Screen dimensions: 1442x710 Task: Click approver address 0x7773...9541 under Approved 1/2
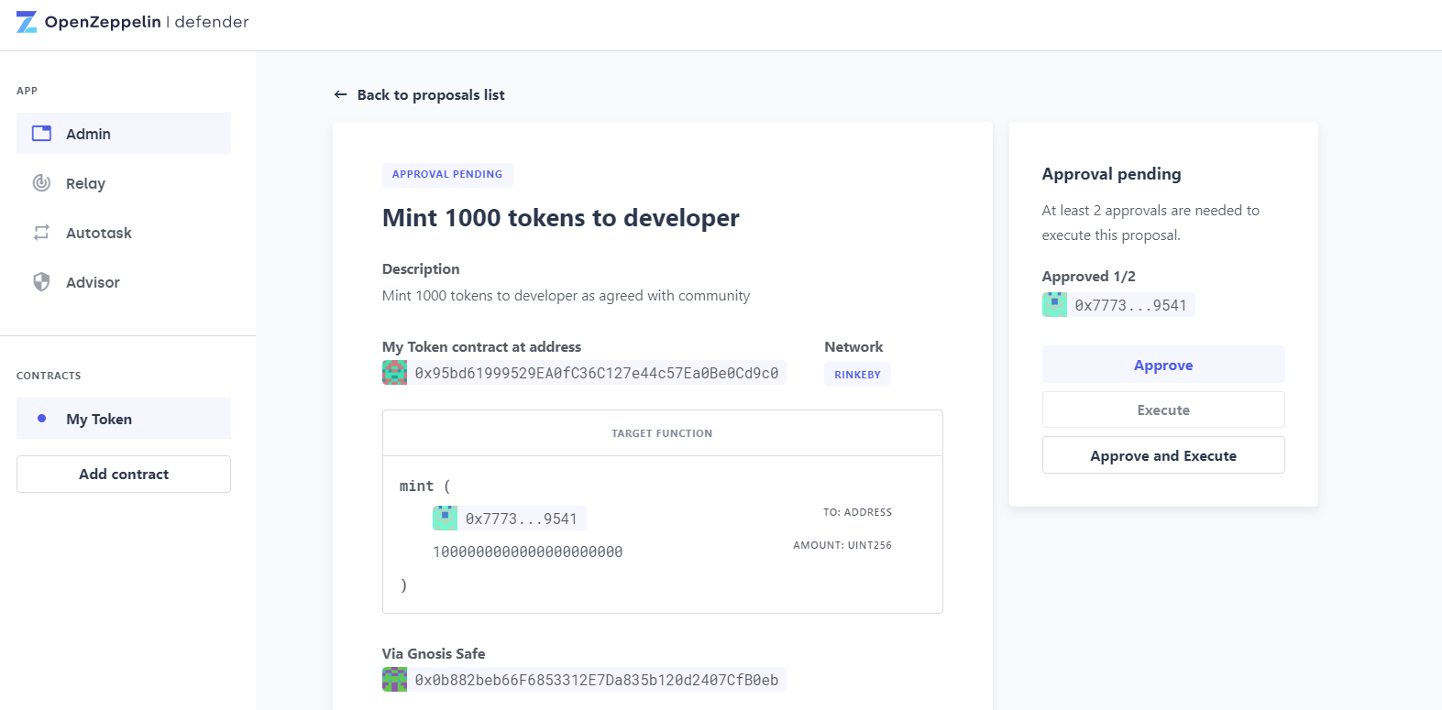point(1131,306)
